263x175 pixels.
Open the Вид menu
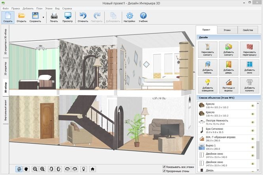tap(57, 8)
